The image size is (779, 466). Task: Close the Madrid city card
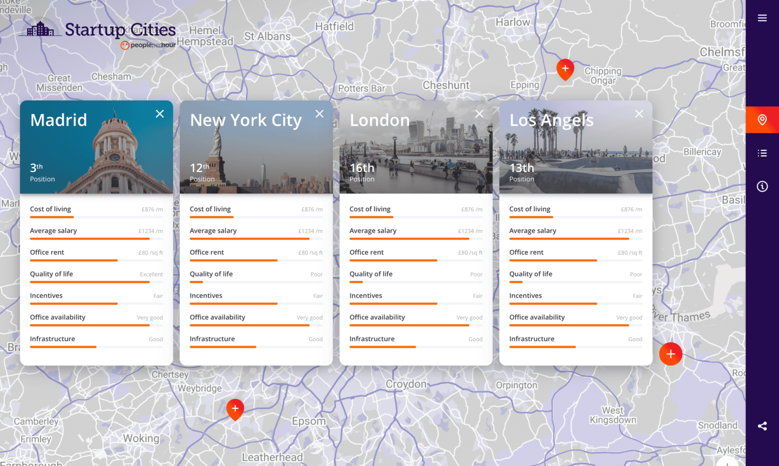click(x=159, y=114)
